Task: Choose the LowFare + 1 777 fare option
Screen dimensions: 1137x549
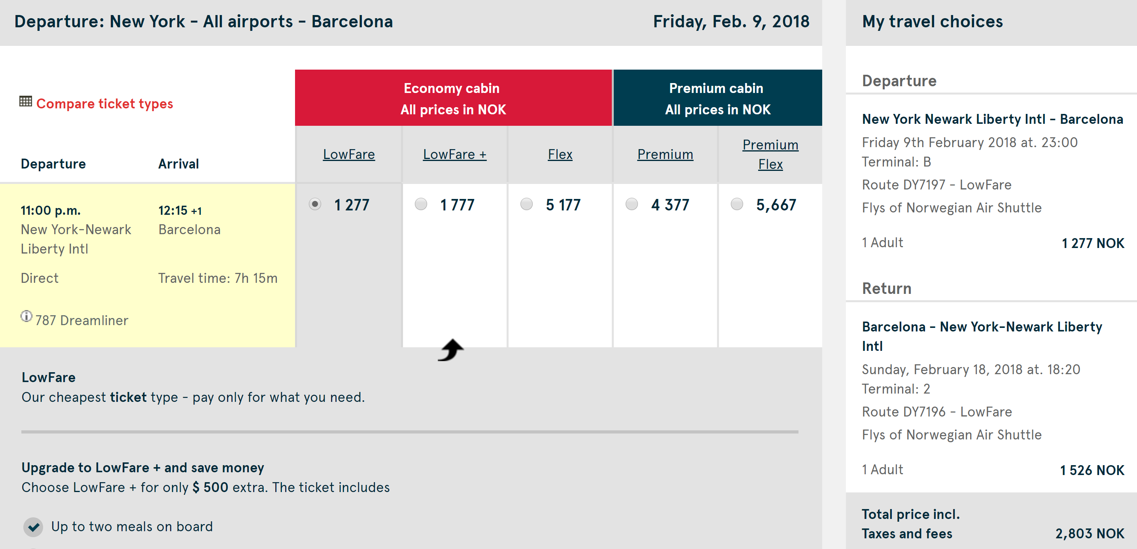Action: point(421,204)
